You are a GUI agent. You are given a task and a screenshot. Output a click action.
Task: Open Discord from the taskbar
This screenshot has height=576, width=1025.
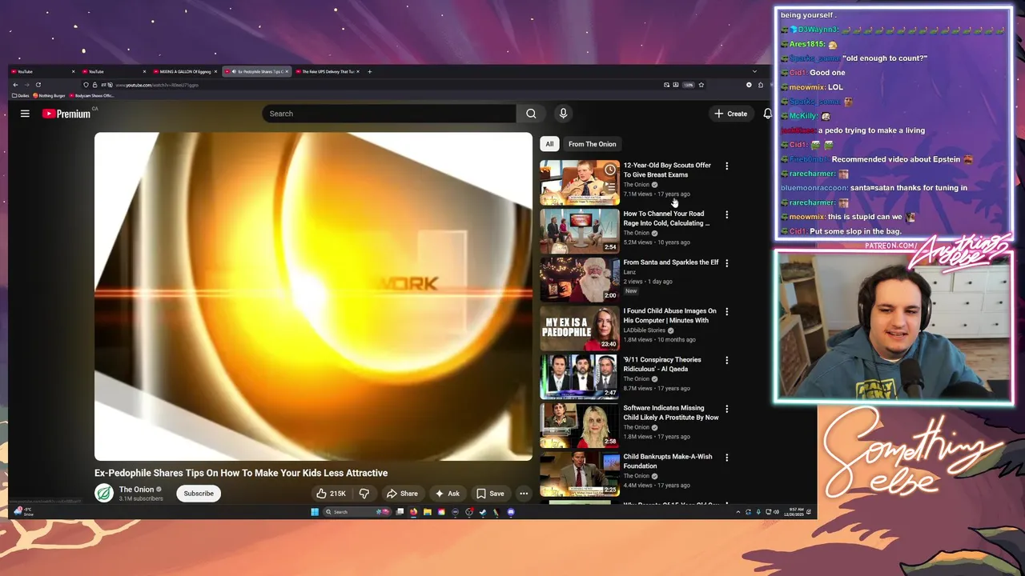click(511, 512)
